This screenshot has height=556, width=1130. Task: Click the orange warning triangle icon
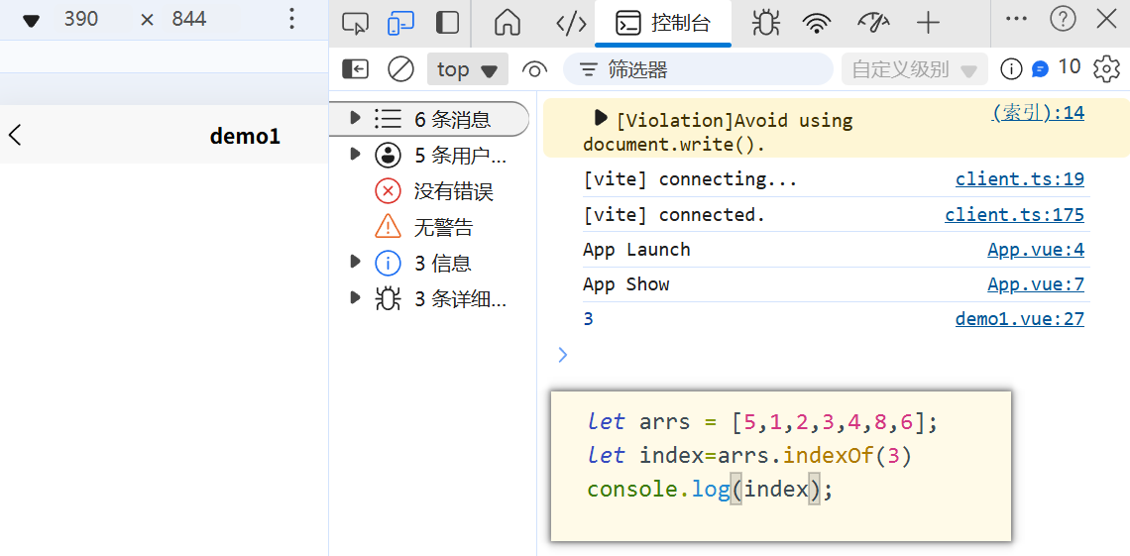(x=388, y=226)
